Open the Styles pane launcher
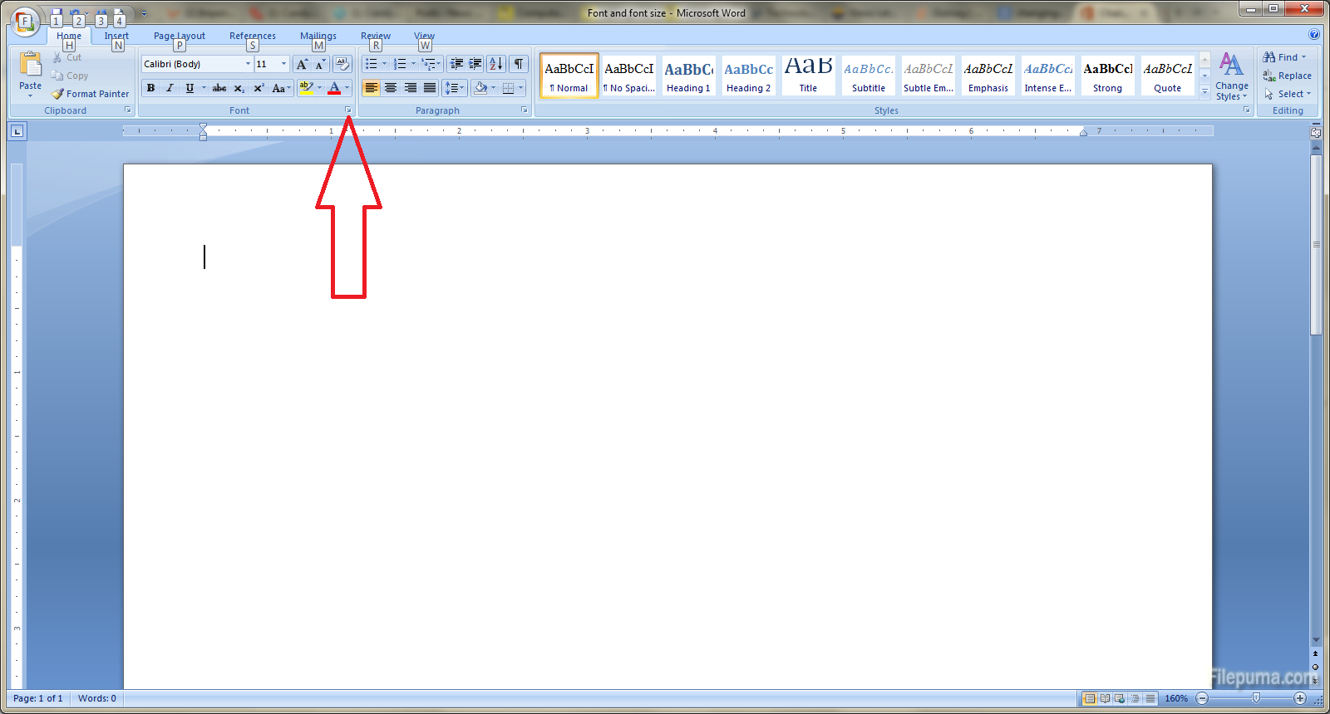The image size is (1330, 714). 1247,110
